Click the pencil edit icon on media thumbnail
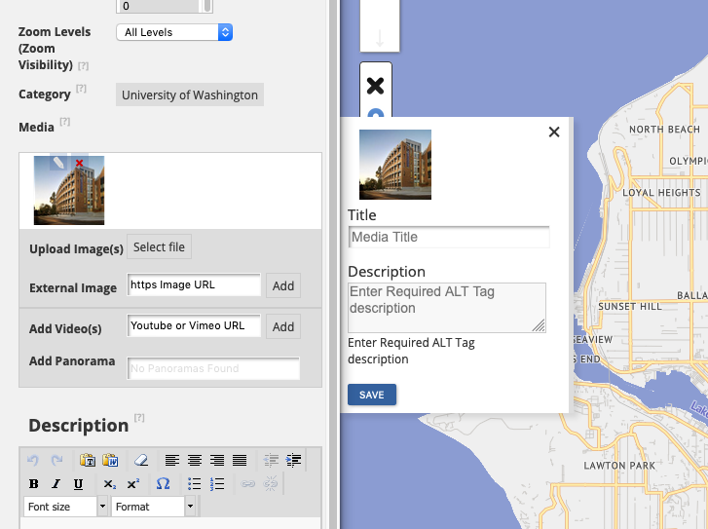Screen dimensions: 708x529 pyautogui.click(x=58, y=164)
